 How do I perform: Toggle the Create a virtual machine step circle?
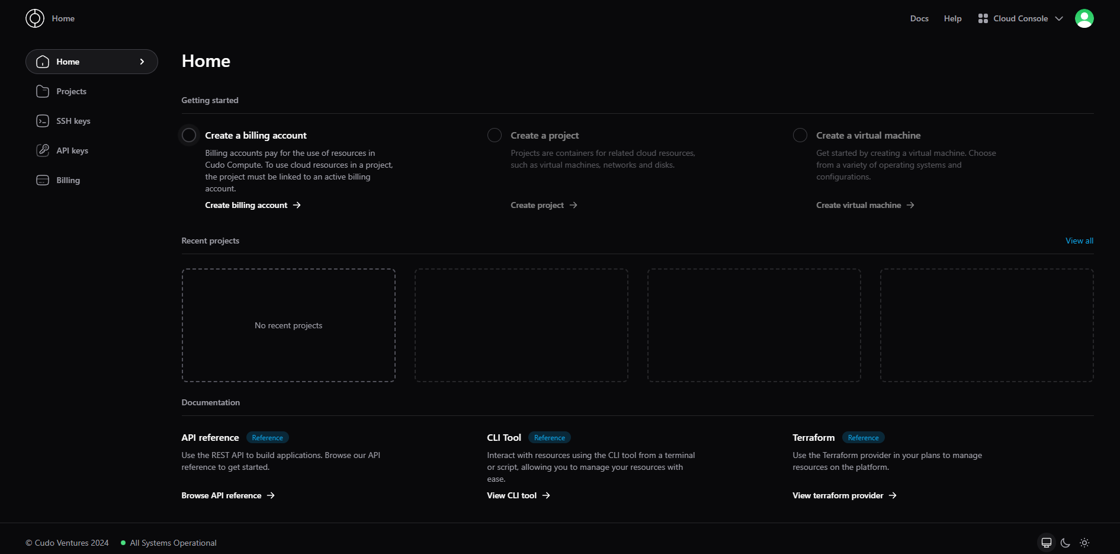pyautogui.click(x=800, y=135)
